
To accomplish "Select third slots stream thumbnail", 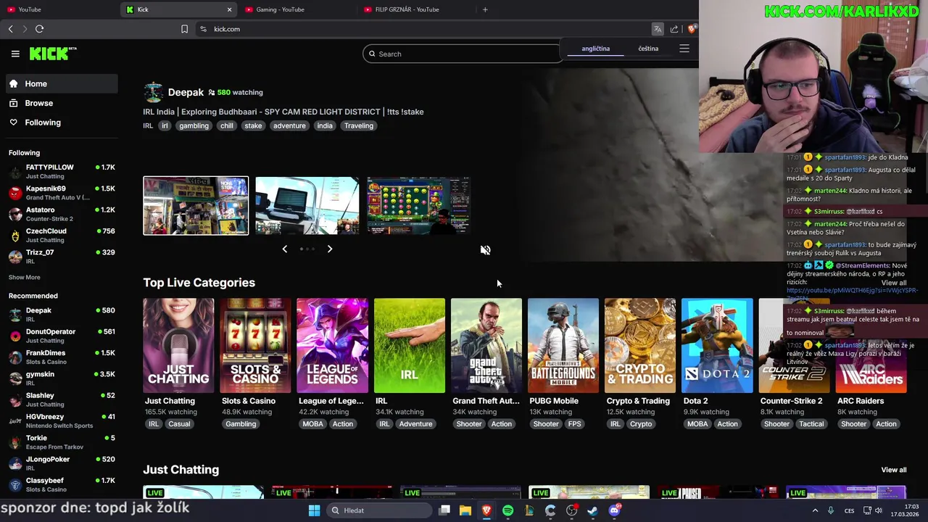I will 418,206.
